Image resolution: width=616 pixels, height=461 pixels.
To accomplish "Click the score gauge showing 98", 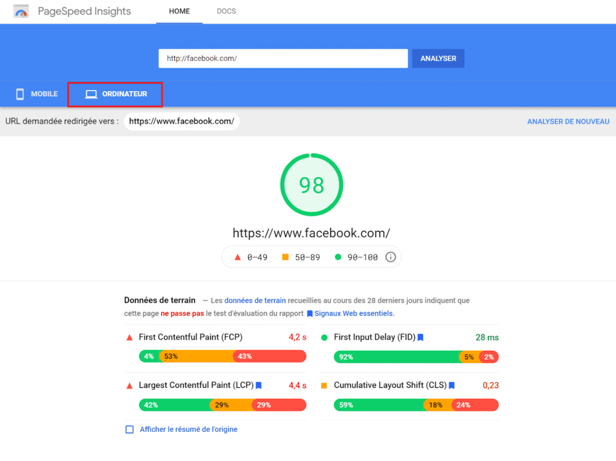I will (x=311, y=185).
